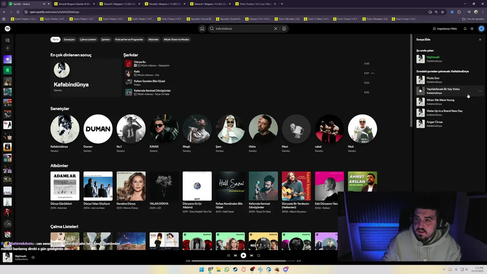Viewport: 487px width, 274px height.
Task: Select Anger Circus in the queue
Action: point(449,124)
